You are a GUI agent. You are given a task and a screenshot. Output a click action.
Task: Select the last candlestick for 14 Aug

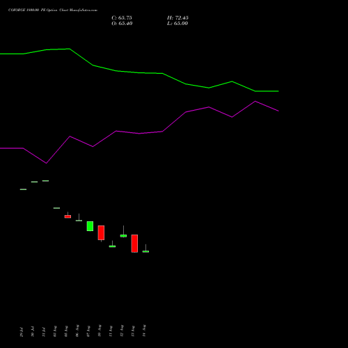pos(145,251)
